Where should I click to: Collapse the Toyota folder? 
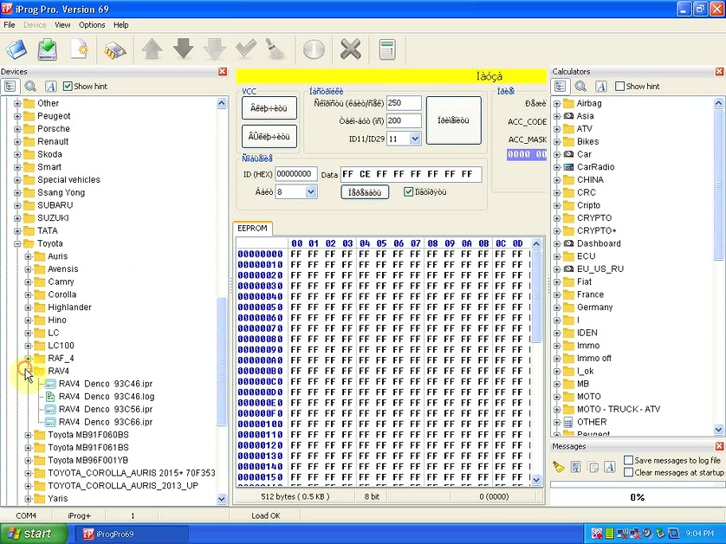click(17, 243)
